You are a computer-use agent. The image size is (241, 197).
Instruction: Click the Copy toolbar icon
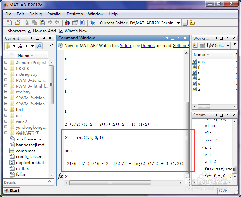click(x=34, y=23)
